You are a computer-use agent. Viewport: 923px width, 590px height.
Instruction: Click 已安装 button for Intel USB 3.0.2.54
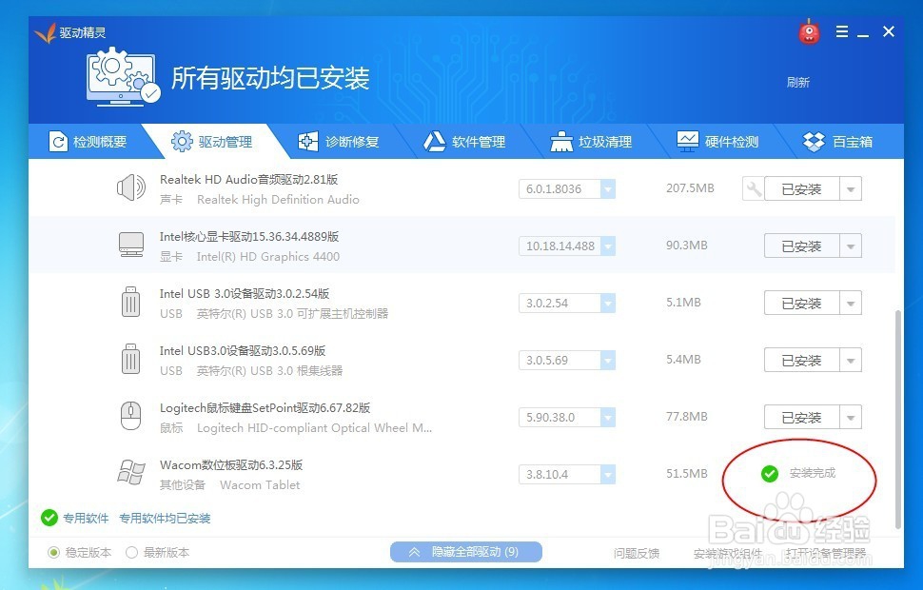click(x=802, y=304)
